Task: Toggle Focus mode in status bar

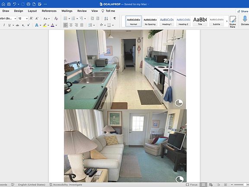Action: pyautogui.click(x=192, y=184)
